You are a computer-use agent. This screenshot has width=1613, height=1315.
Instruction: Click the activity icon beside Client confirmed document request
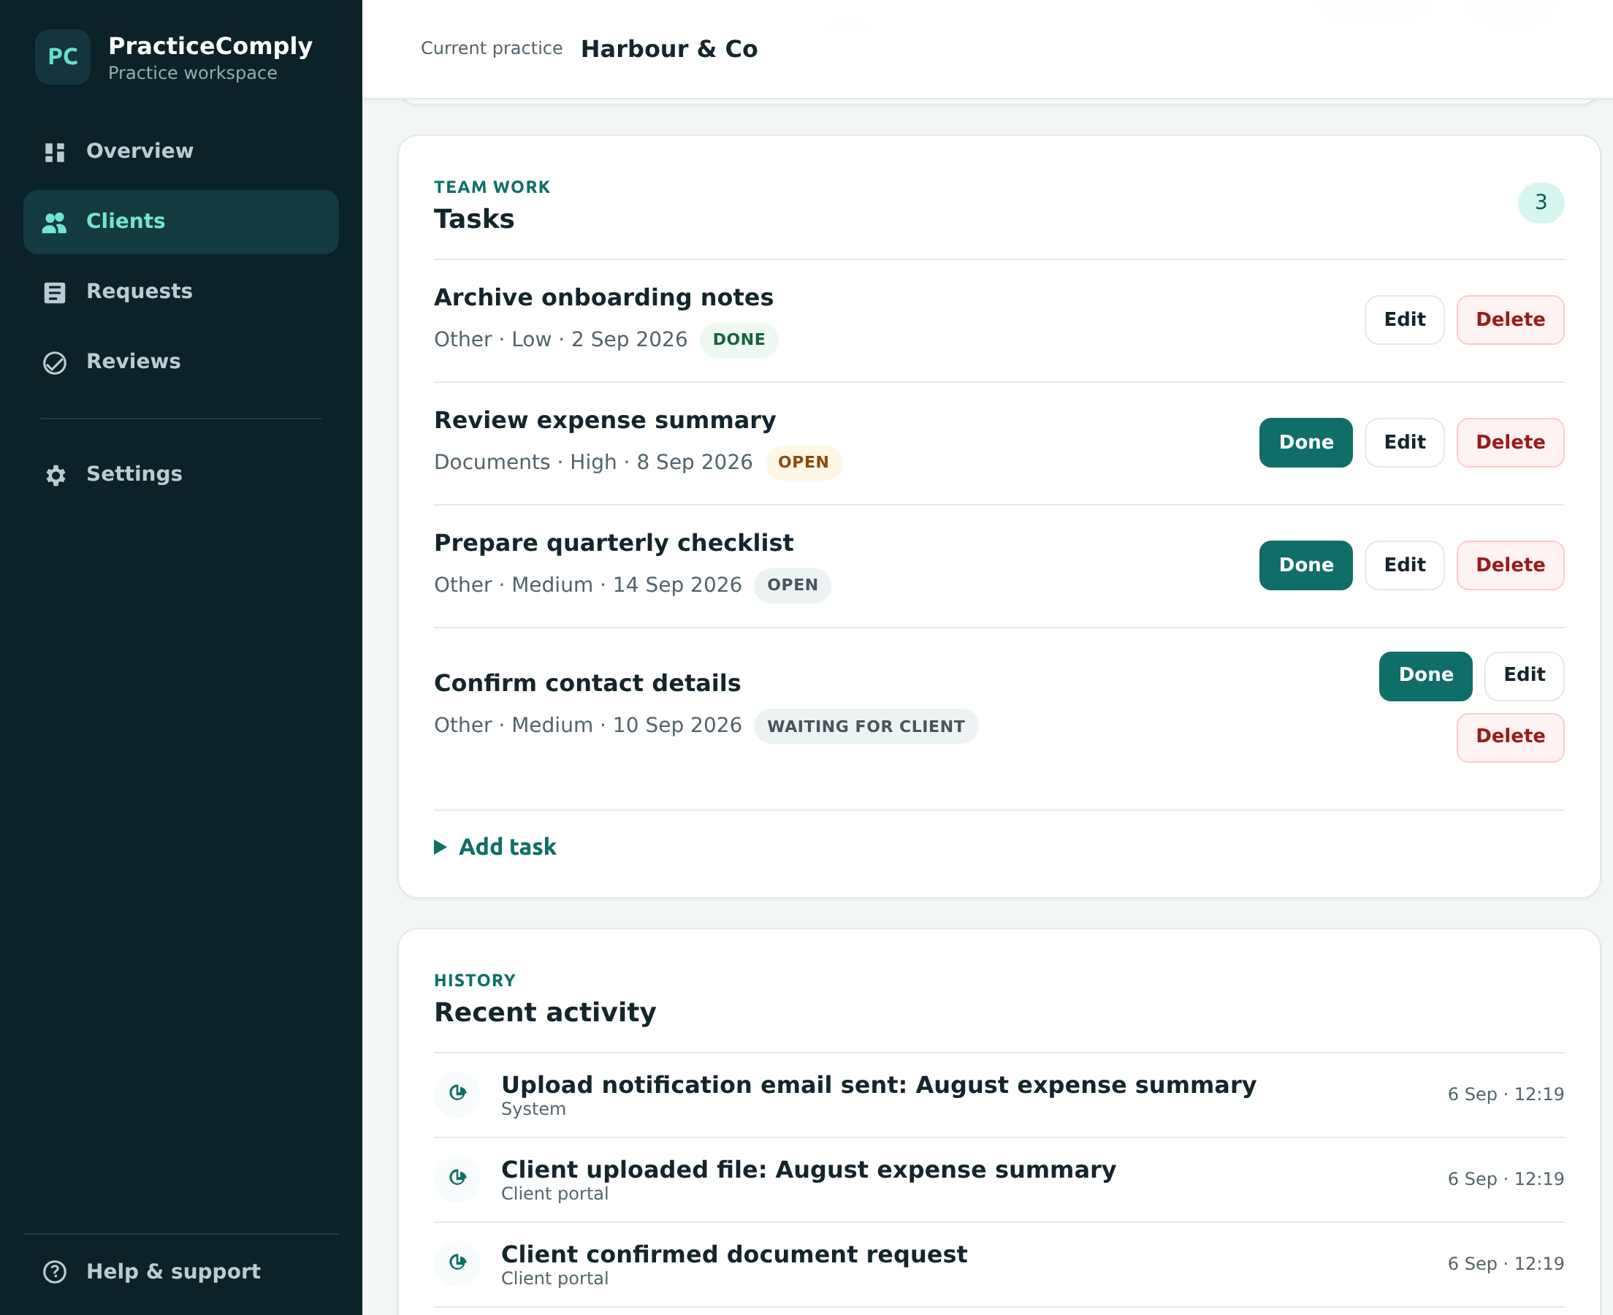[457, 1262]
